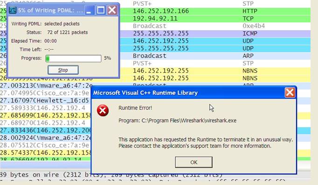Click the Elapsed Time 00:00 value
Screen dimensions: 318x185
tap(50, 41)
